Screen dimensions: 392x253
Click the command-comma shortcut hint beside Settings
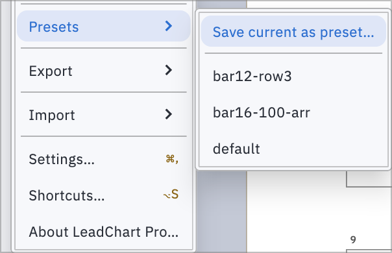172,159
